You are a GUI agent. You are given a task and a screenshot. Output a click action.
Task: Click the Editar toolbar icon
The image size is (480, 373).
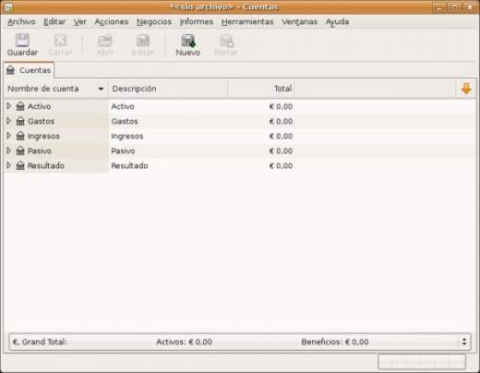click(143, 41)
